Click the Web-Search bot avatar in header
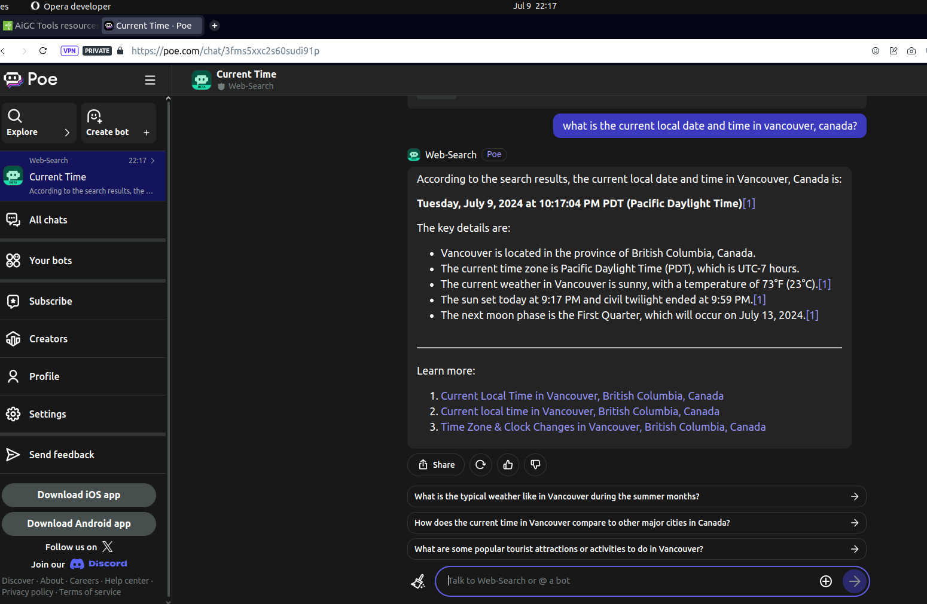Image resolution: width=927 pixels, height=604 pixels. 202,80
